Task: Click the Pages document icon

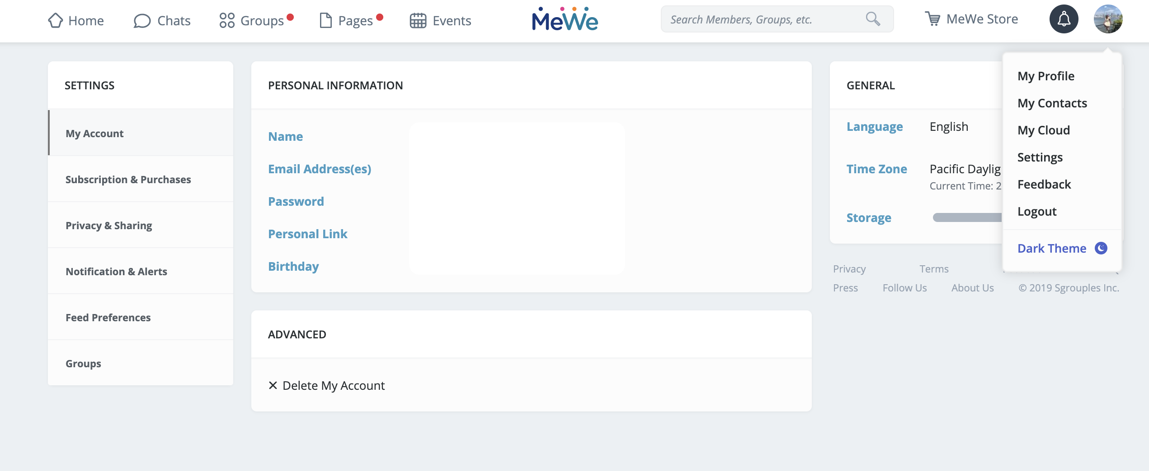Action: click(x=325, y=20)
